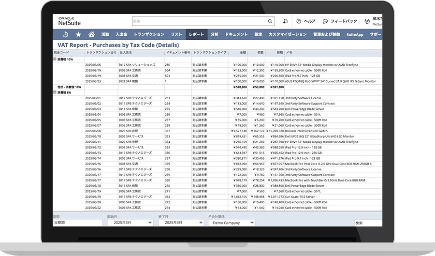The image size is (435, 256).
Task: Select the カスタマイゼーション menu
Action: pyautogui.click(x=287, y=34)
